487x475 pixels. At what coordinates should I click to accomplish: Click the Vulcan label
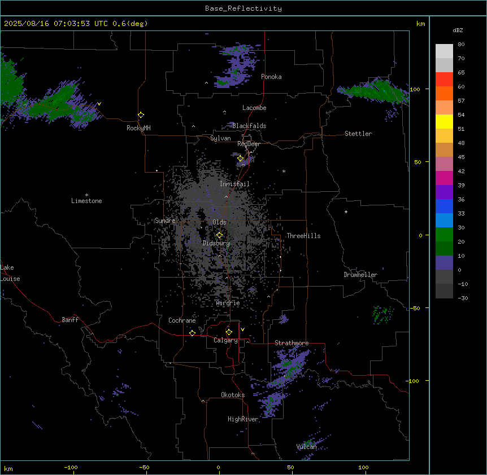tap(307, 446)
